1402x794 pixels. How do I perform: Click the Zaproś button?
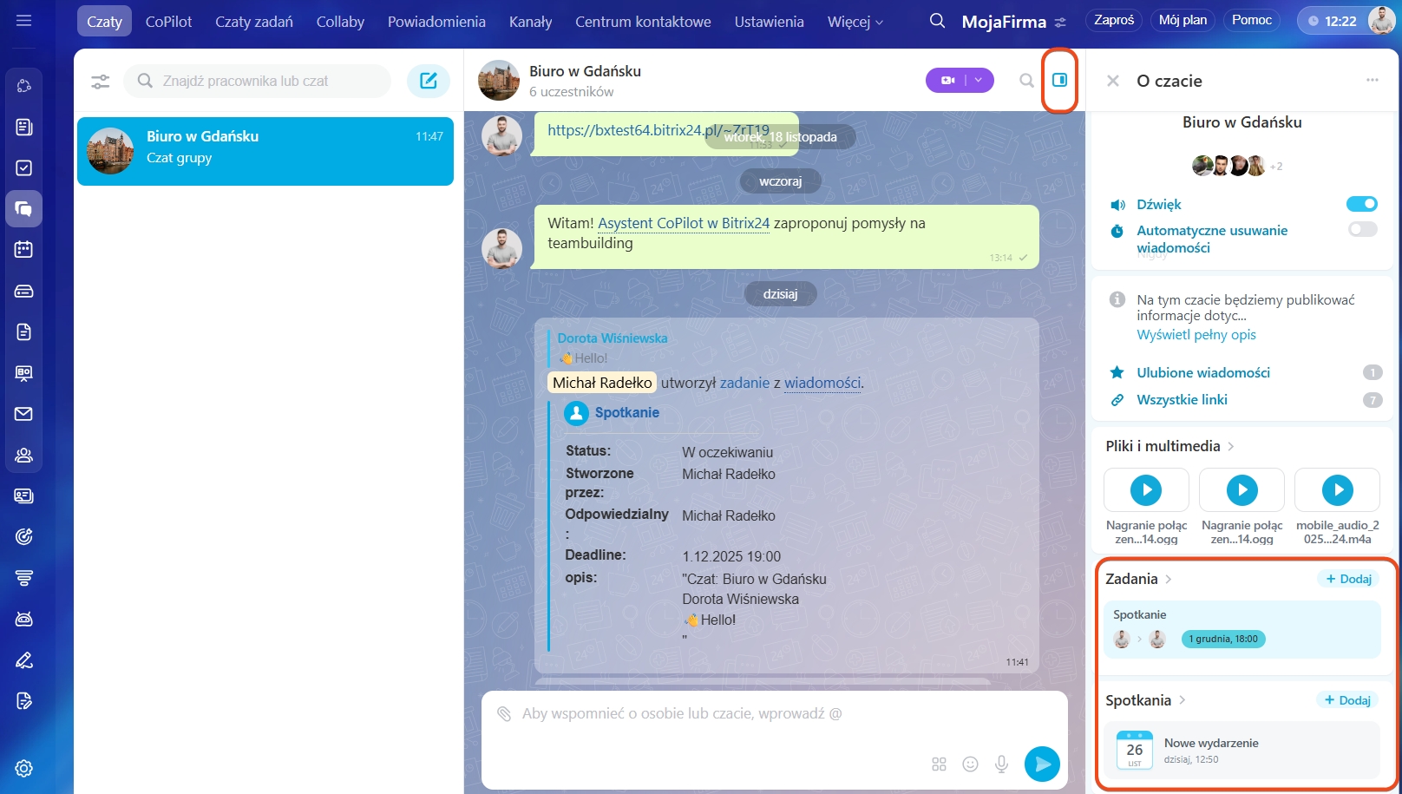(1114, 20)
